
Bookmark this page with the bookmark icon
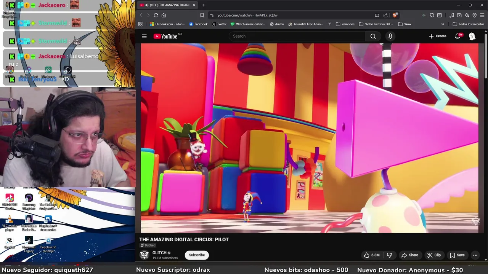click(x=202, y=15)
